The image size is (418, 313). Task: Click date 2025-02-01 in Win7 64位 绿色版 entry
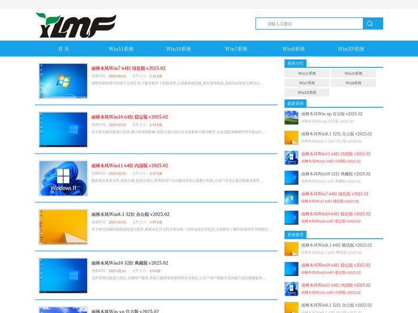(117, 76)
